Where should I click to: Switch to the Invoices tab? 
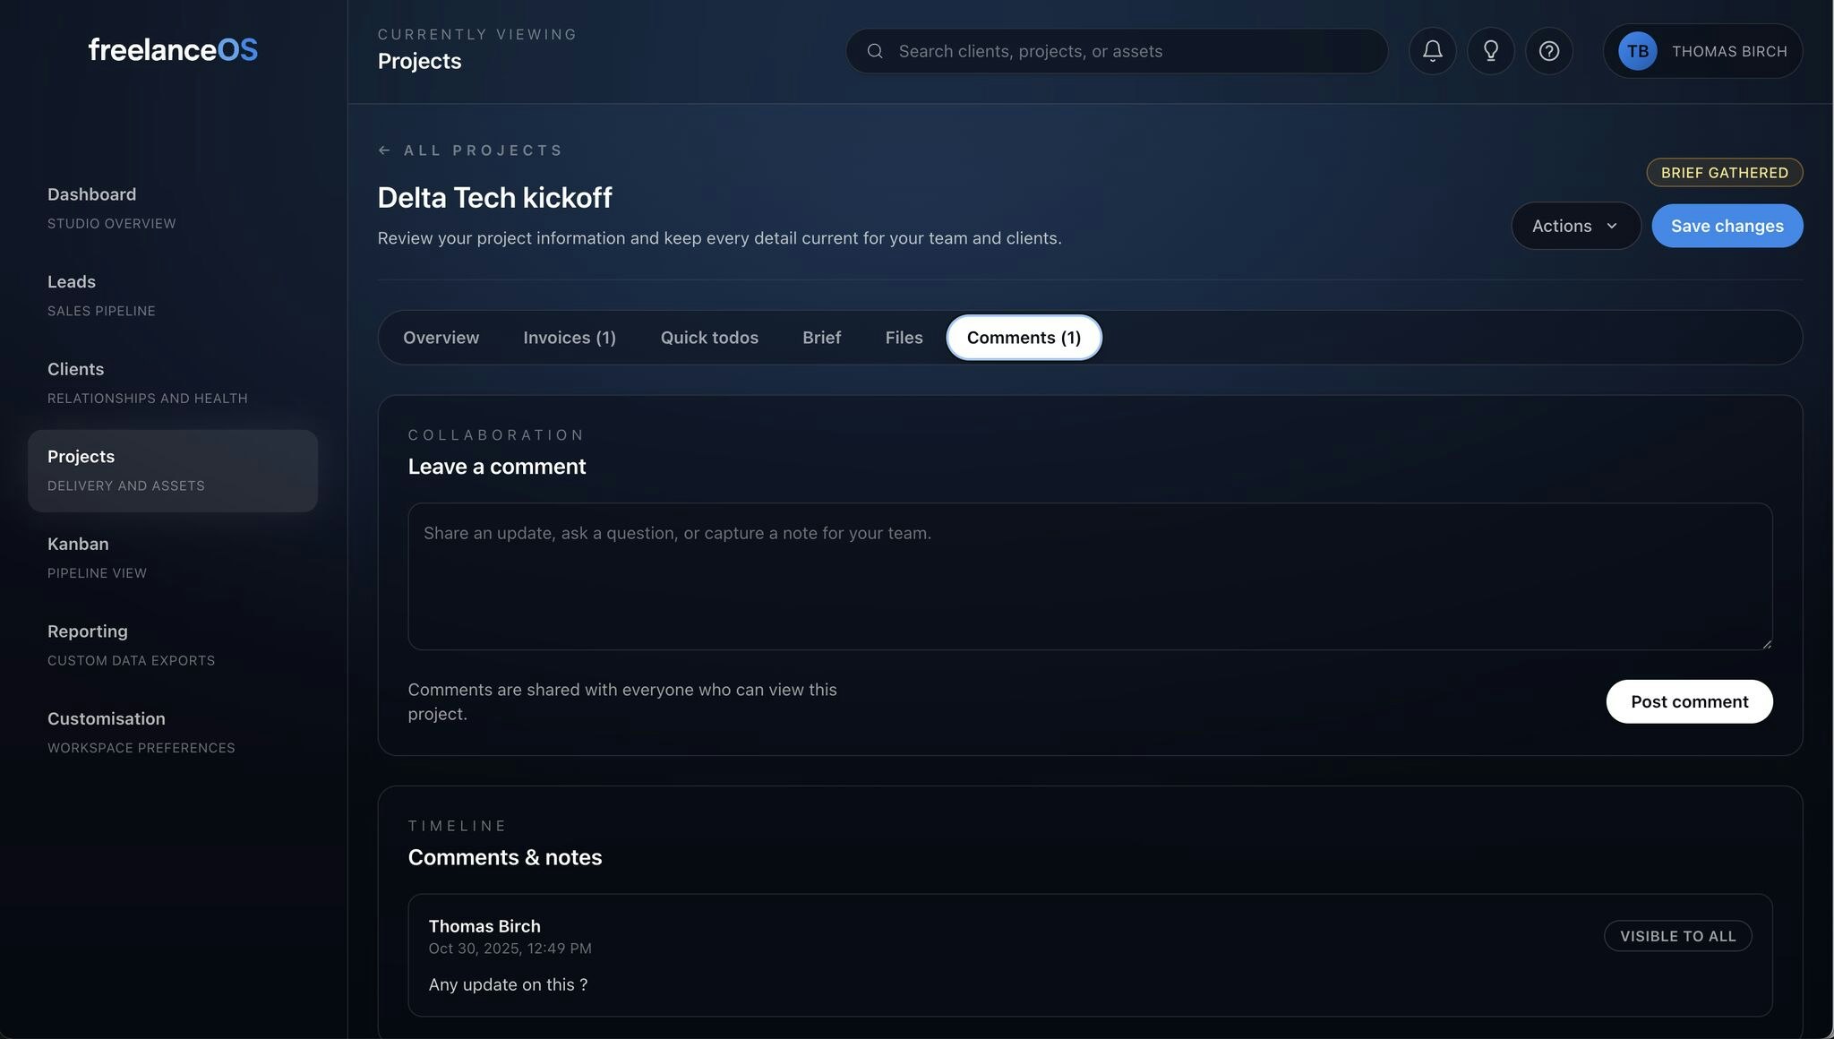point(570,338)
